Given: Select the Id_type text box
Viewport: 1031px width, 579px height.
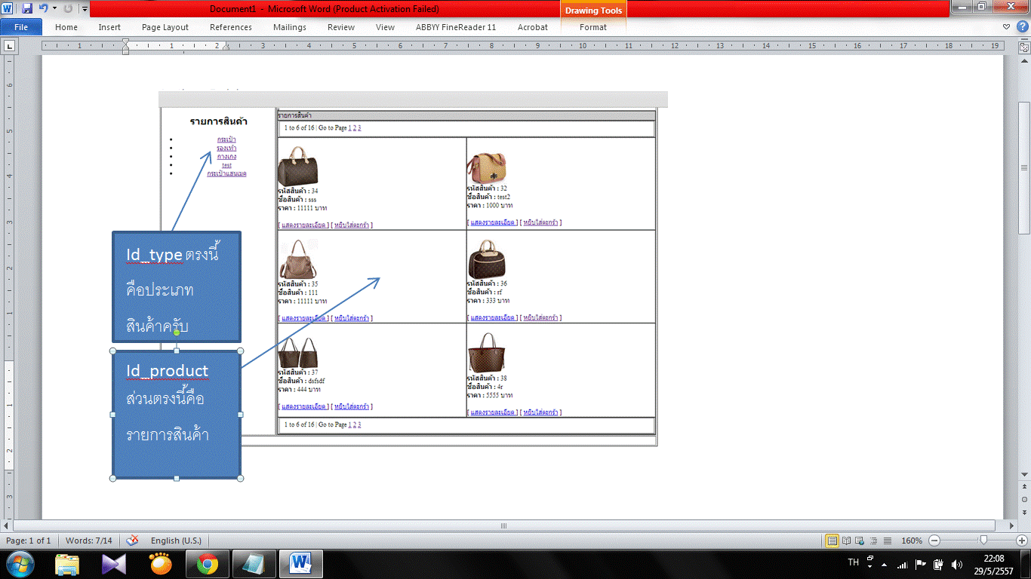Looking at the screenshot, I should pos(177,286).
